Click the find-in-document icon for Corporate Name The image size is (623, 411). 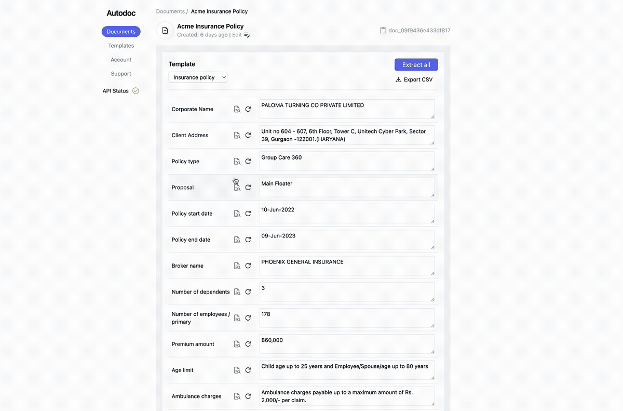[237, 109]
